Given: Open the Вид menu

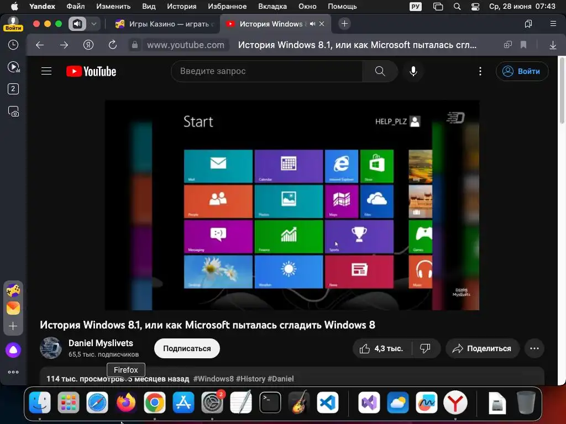Looking at the screenshot, I should [148, 6].
